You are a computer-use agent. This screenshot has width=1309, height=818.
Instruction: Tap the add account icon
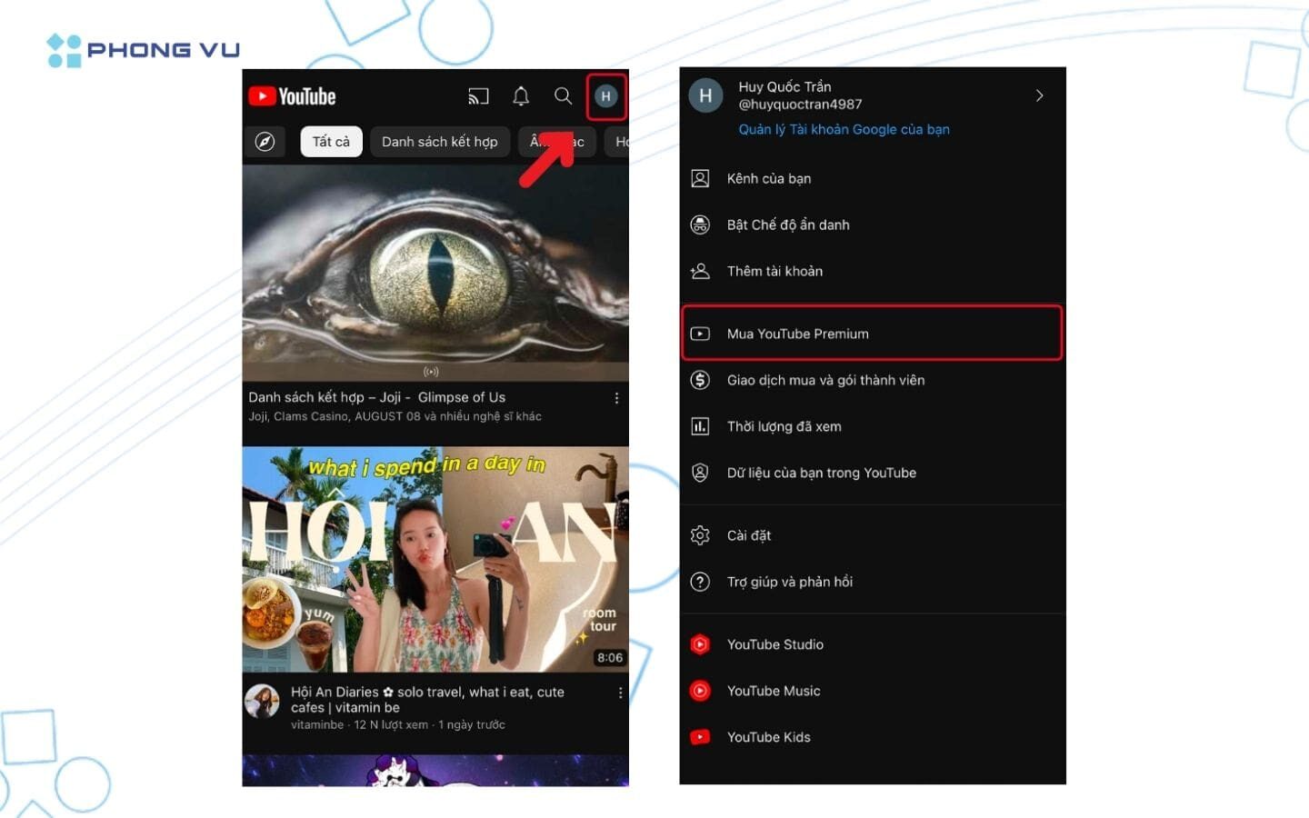coord(700,271)
